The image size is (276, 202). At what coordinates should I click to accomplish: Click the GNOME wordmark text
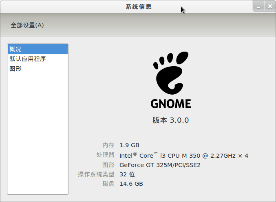click(x=171, y=104)
